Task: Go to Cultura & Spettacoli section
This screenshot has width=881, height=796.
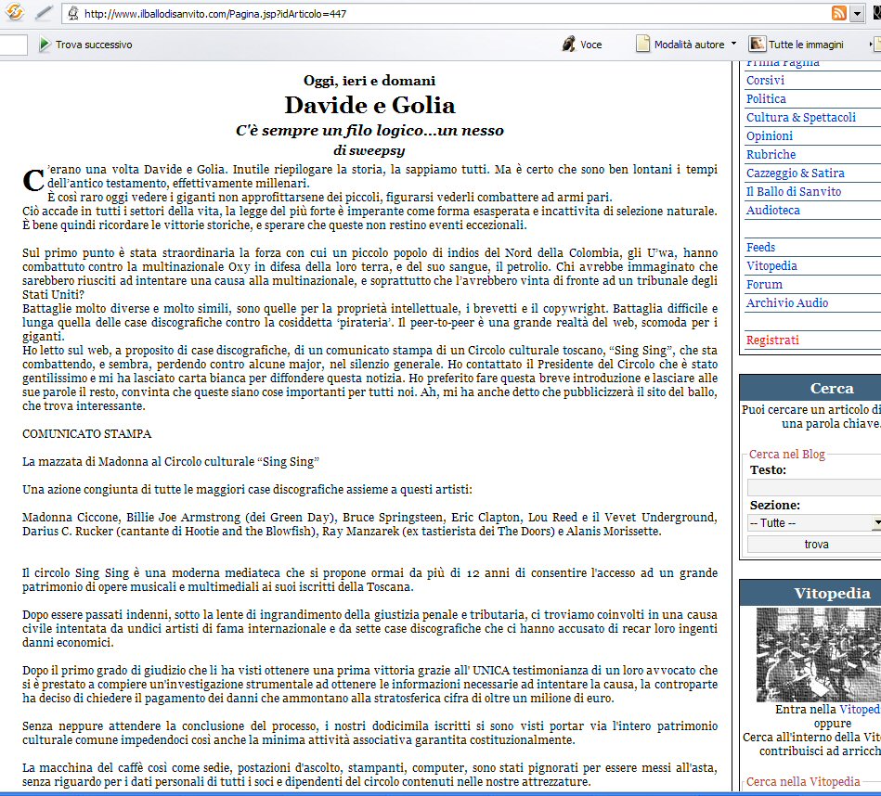Action: pos(800,118)
